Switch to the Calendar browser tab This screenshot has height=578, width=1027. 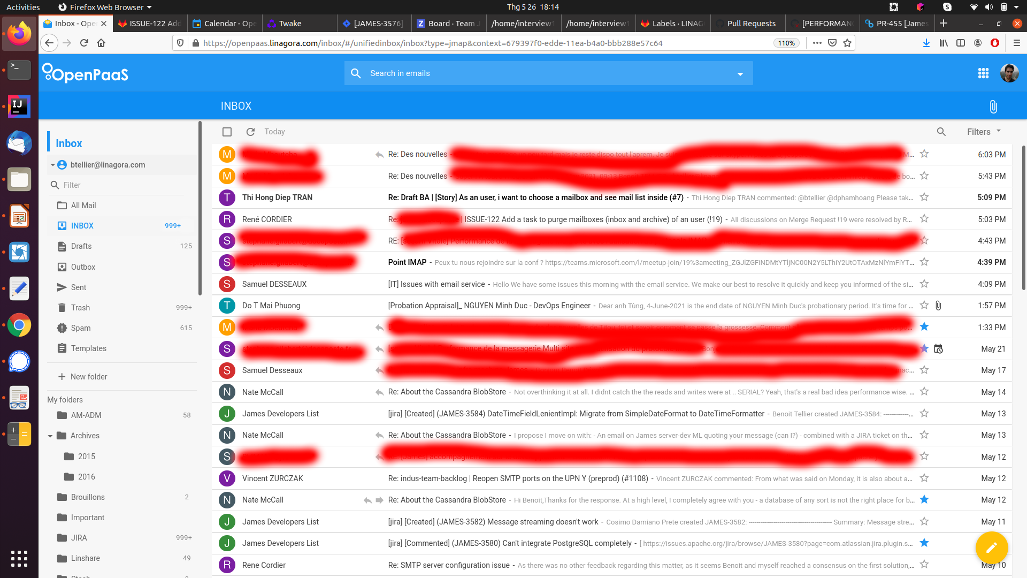point(224,23)
